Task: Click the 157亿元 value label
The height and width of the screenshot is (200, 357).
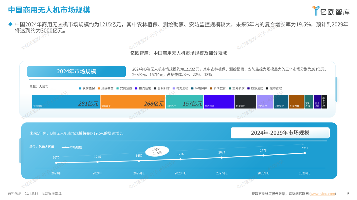Action: point(192,104)
